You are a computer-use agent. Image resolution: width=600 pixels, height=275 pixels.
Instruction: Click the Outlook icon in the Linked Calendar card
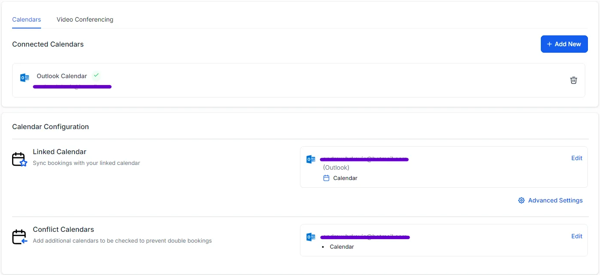[311, 159]
